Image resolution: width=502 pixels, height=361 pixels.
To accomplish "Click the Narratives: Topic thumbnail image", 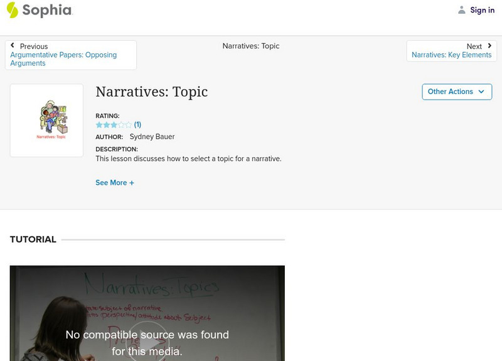I will point(46,120).
